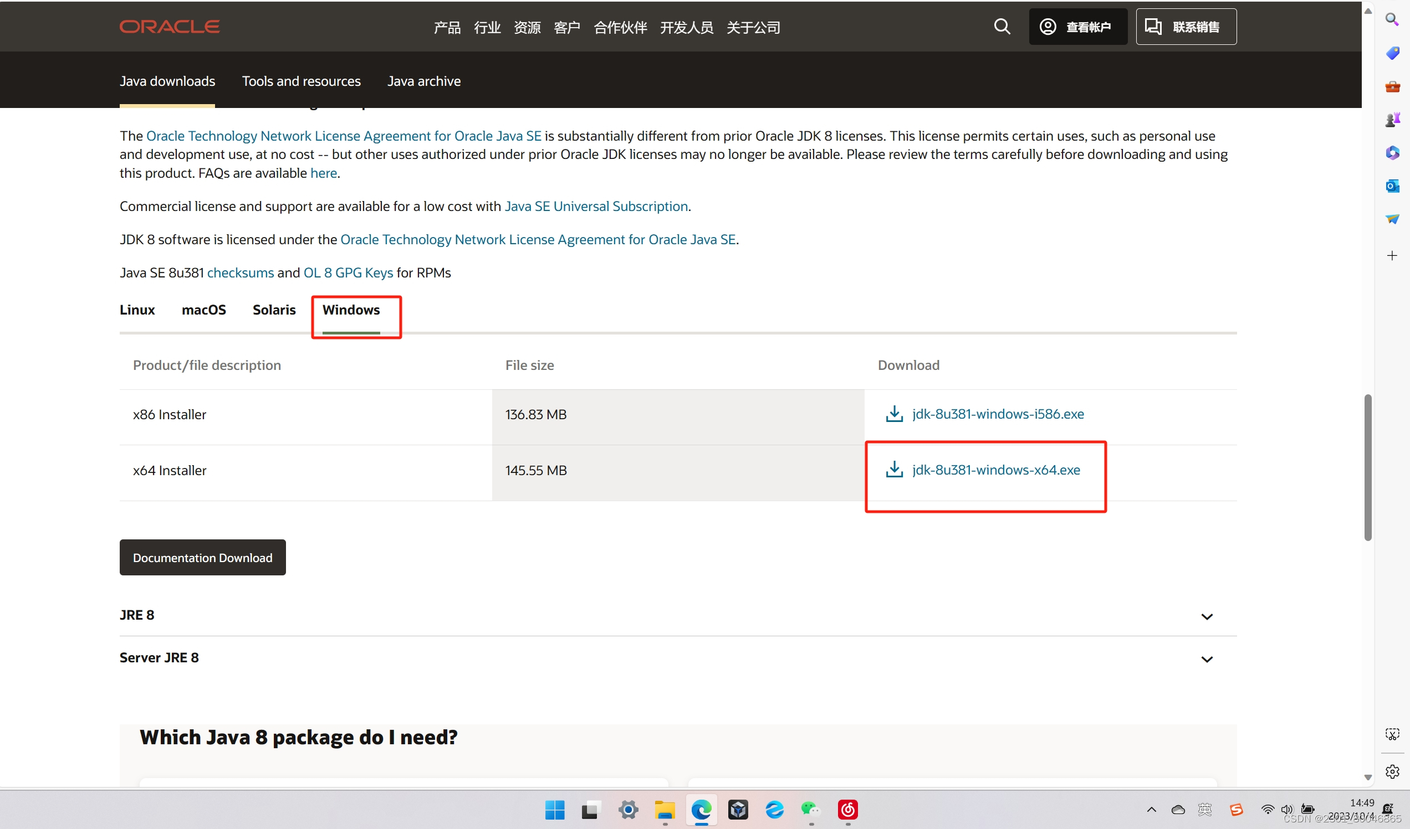The width and height of the screenshot is (1410, 829).
Task: Click the Documentation Download button
Action: click(202, 557)
